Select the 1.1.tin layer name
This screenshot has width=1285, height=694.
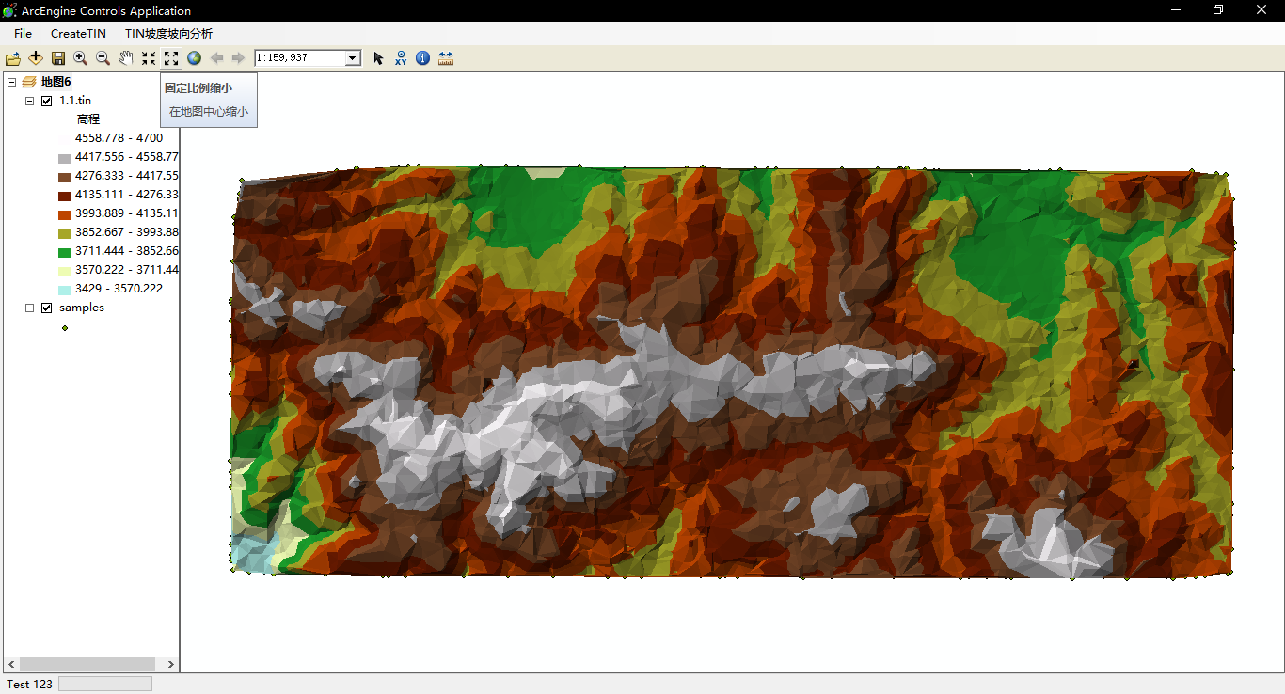75,101
